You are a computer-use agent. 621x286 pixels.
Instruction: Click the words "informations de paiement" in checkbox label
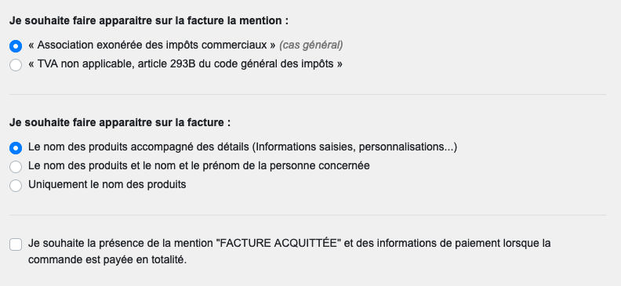pyautogui.click(x=426, y=243)
